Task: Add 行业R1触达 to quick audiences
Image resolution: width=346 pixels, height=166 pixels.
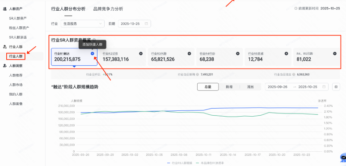Action: tap(93, 53)
